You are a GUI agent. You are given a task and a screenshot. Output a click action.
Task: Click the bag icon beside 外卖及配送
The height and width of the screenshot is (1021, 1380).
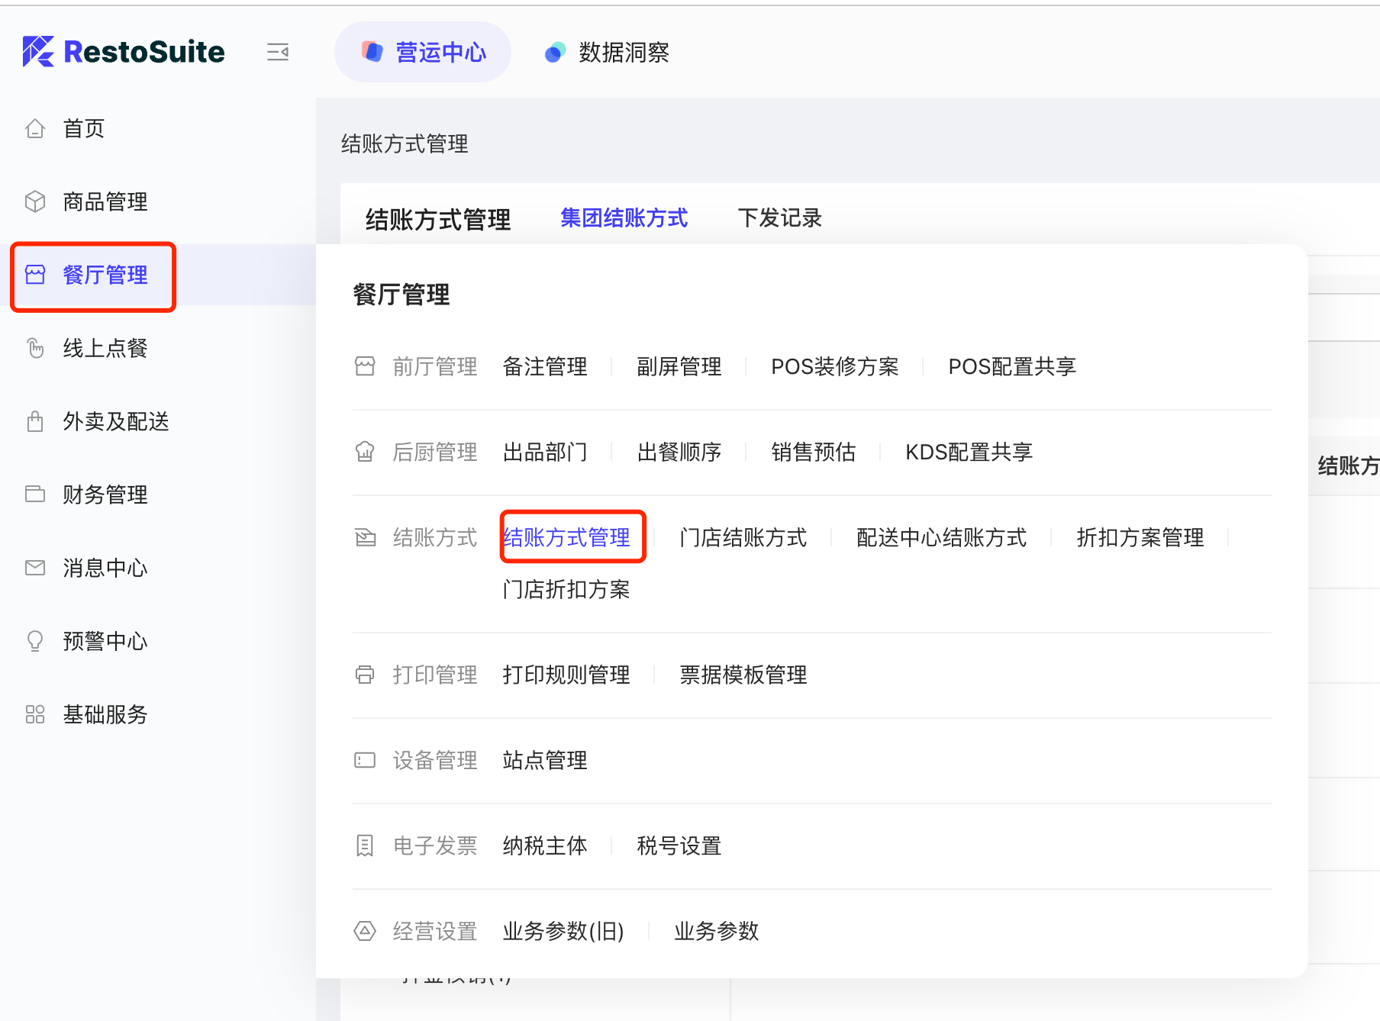[35, 421]
